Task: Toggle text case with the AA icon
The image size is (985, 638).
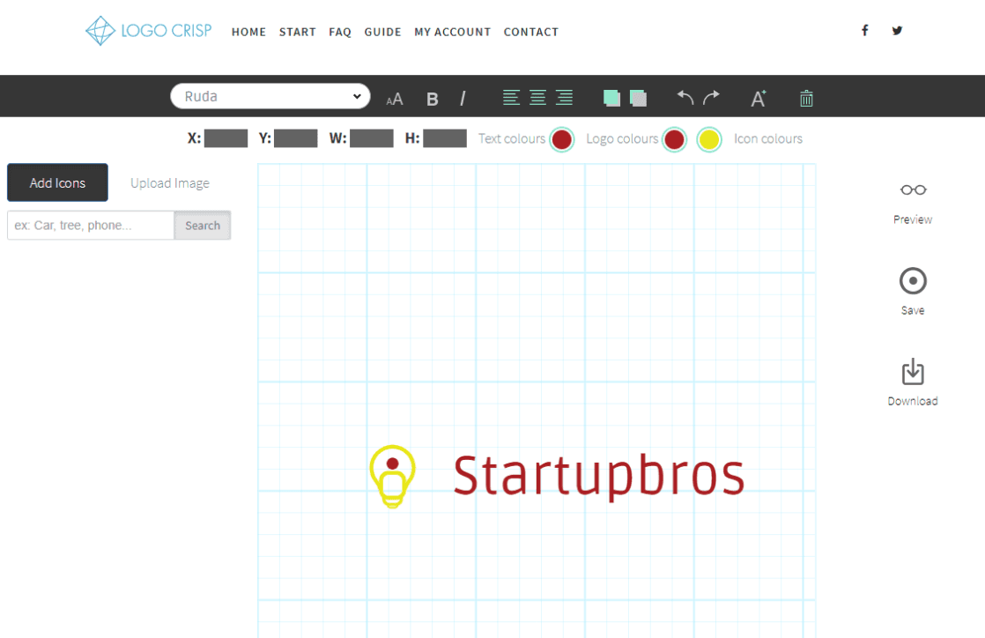Action: 395,99
